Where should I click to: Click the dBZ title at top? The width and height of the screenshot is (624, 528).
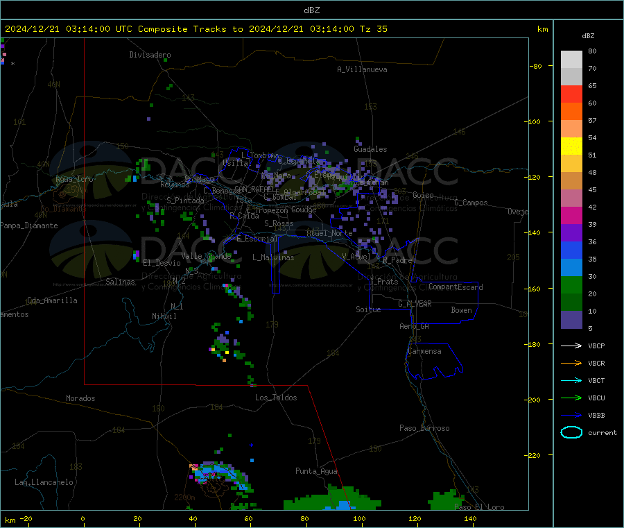click(x=311, y=10)
